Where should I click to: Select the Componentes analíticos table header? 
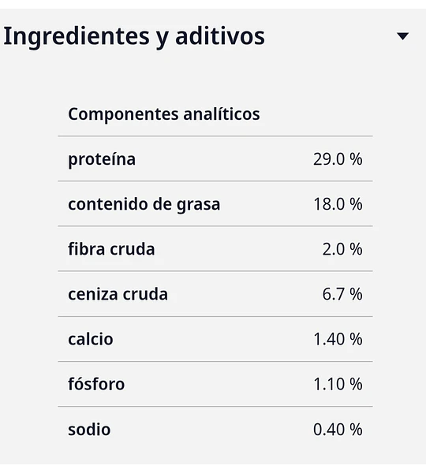click(164, 114)
